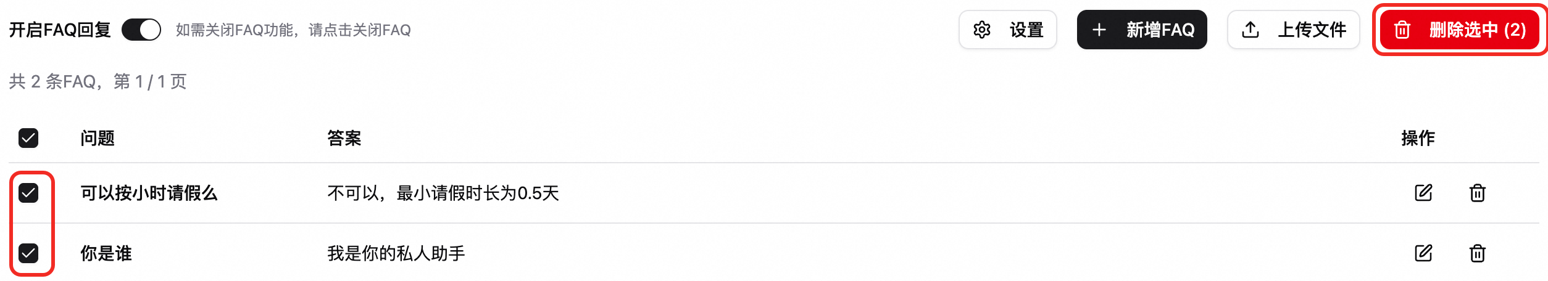The height and width of the screenshot is (281, 1548).
Task: Click the 问题 column header
Action: 98,138
